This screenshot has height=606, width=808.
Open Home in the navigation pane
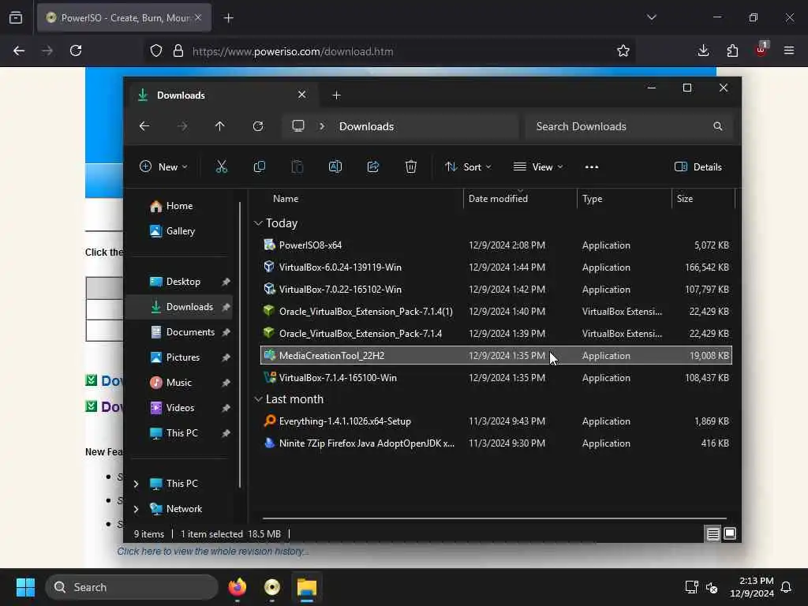178,206
